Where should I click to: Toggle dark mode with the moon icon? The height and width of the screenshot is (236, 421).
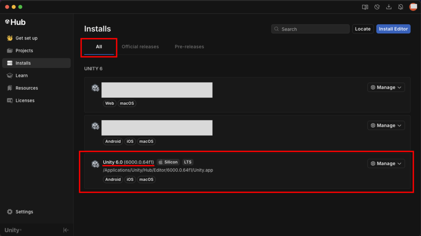377,7
